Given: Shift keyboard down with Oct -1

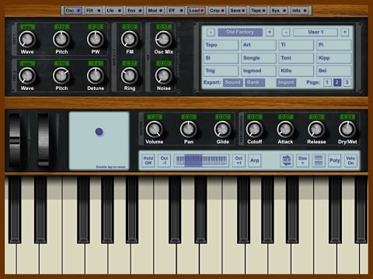Looking at the screenshot, I should click(x=164, y=160).
